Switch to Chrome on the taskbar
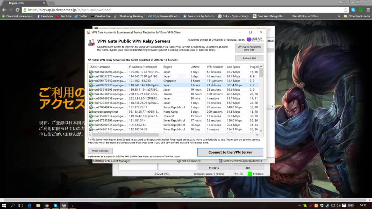The height and width of the screenshot is (209, 372). pyautogui.click(x=47, y=206)
